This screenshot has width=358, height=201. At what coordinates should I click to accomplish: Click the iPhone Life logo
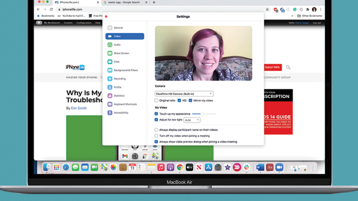click(x=75, y=67)
